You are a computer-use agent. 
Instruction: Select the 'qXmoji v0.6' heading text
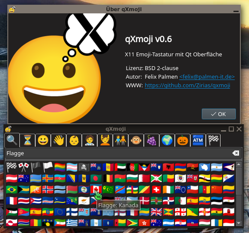(x=149, y=40)
